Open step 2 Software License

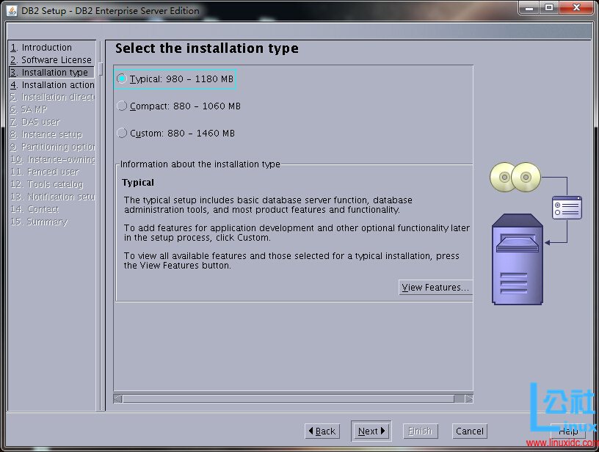(51, 60)
